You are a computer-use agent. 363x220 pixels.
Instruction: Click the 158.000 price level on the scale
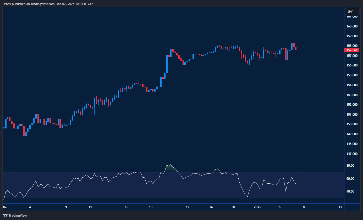point(352,46)
